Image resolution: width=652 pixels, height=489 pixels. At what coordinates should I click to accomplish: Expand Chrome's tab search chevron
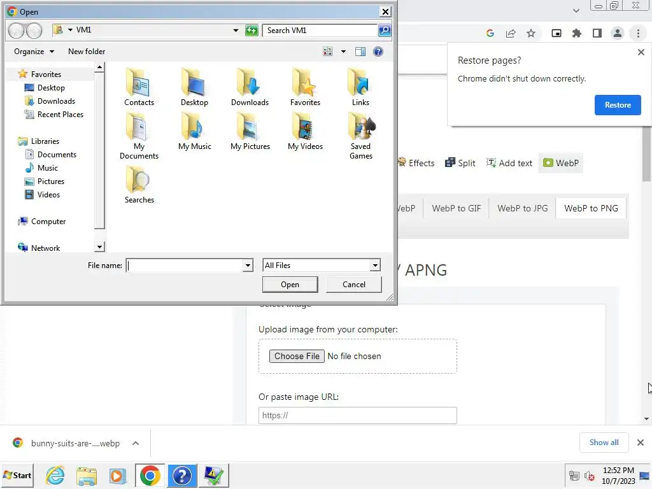point(576,11)
